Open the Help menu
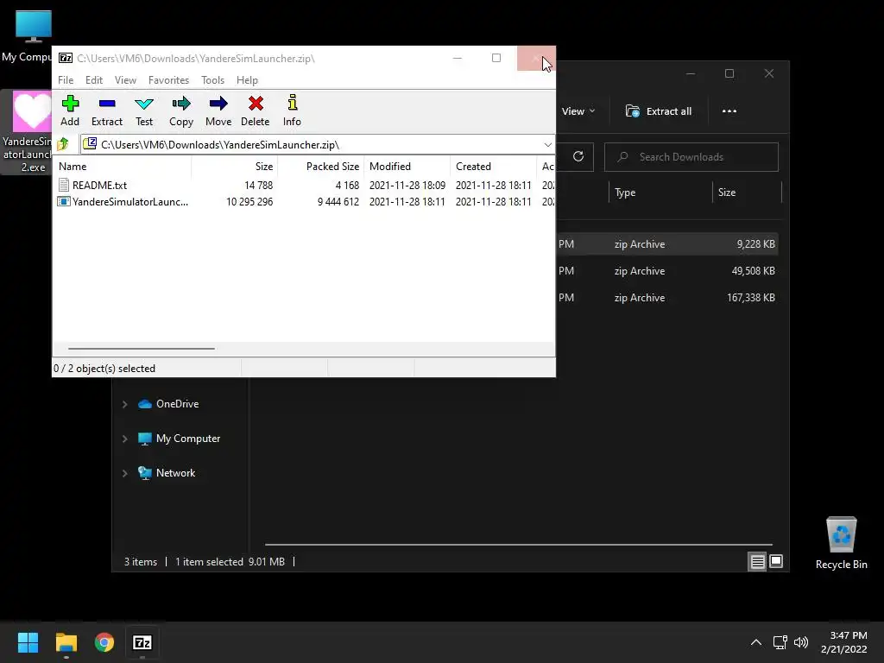 point(247,80)
